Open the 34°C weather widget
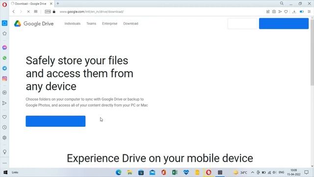 coord(240,173)
